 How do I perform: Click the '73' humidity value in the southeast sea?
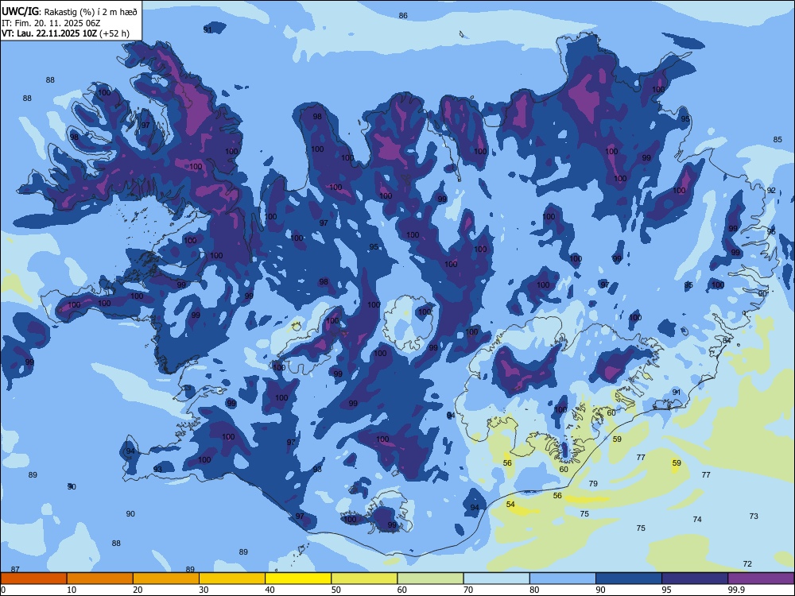pos(754,516)
